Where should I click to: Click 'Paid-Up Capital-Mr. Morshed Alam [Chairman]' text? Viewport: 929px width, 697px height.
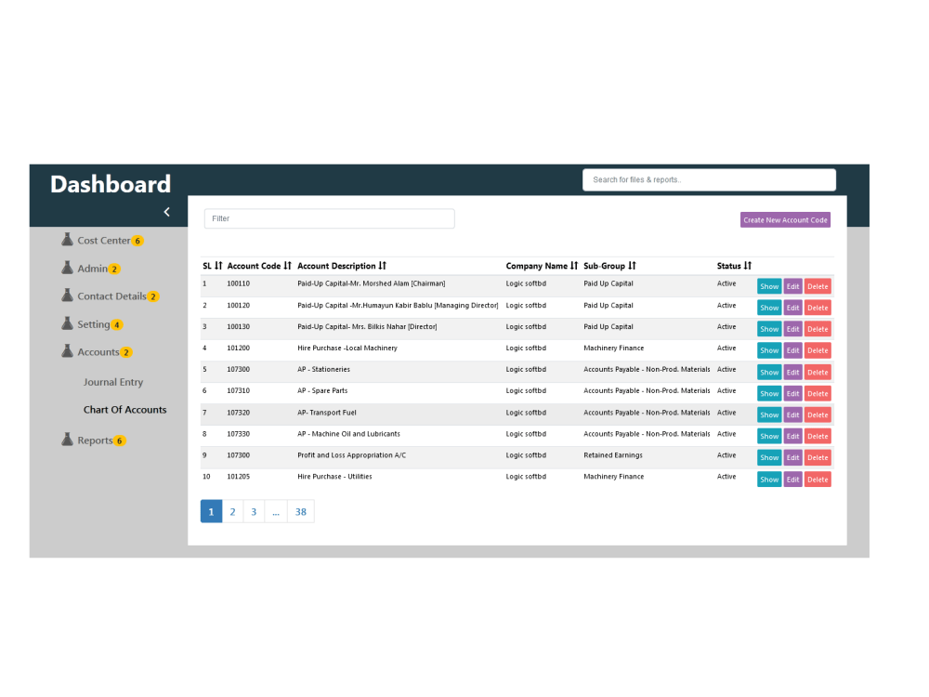pyautogui.click(x=371, y=283)
